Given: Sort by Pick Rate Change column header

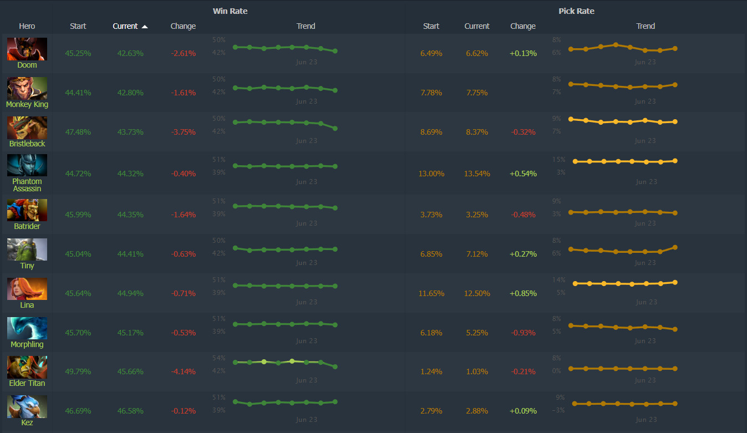Looking at the screenshot, I should [522, 26].
